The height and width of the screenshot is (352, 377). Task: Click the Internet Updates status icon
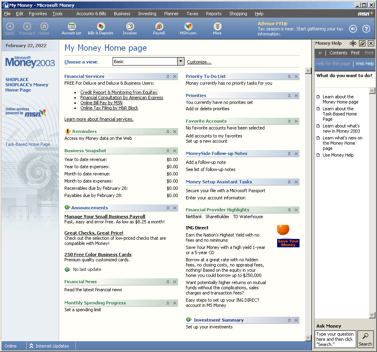(x=31, y=346)
